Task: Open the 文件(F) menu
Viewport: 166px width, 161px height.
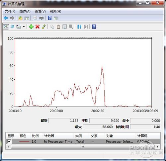Action: coord(10,11)
